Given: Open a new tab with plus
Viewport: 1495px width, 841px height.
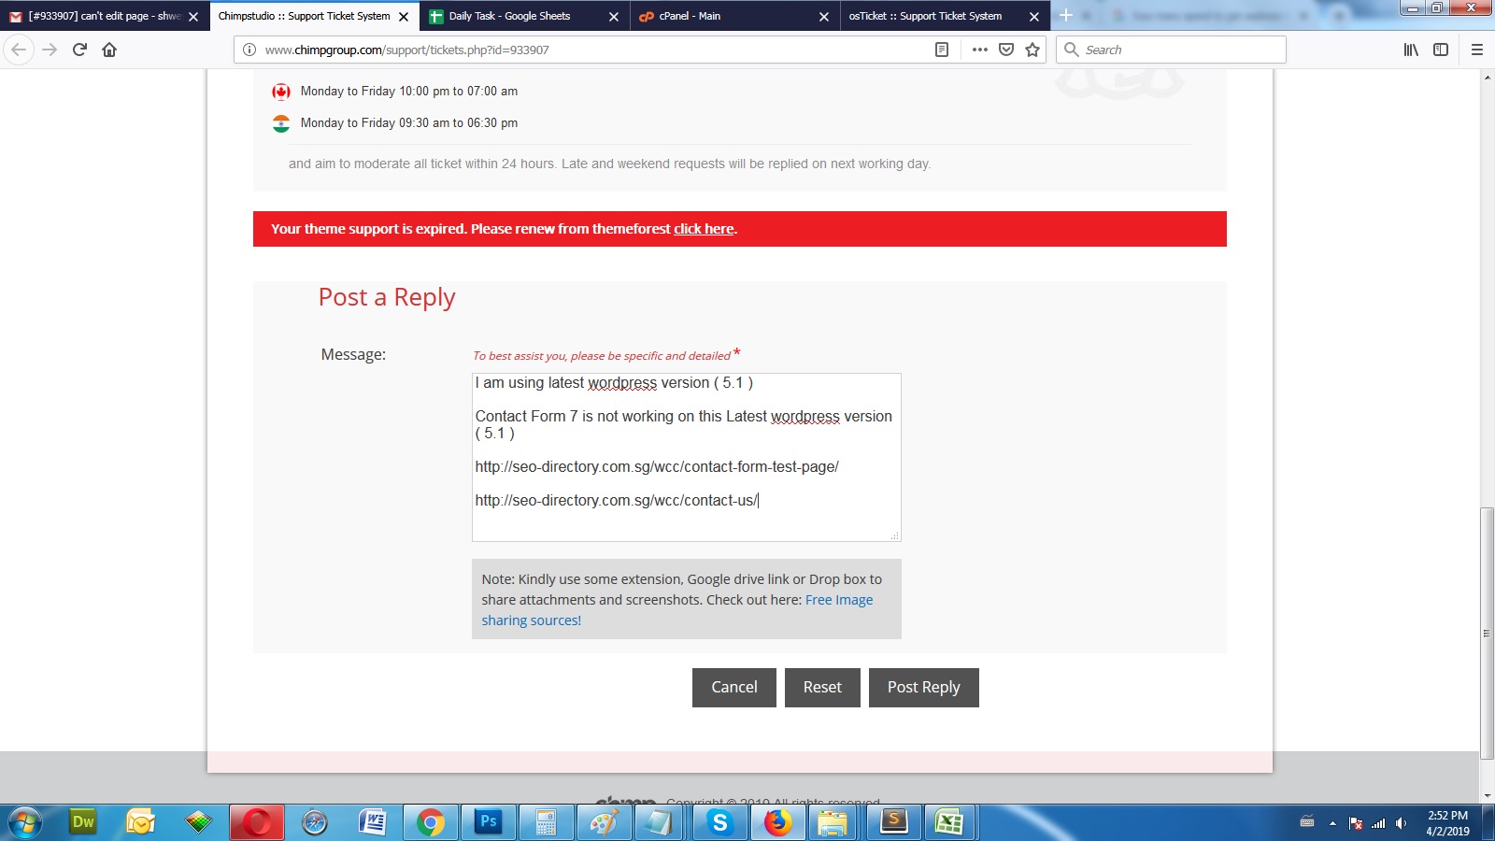Looking at the screenshot, I should [1066, 16].
